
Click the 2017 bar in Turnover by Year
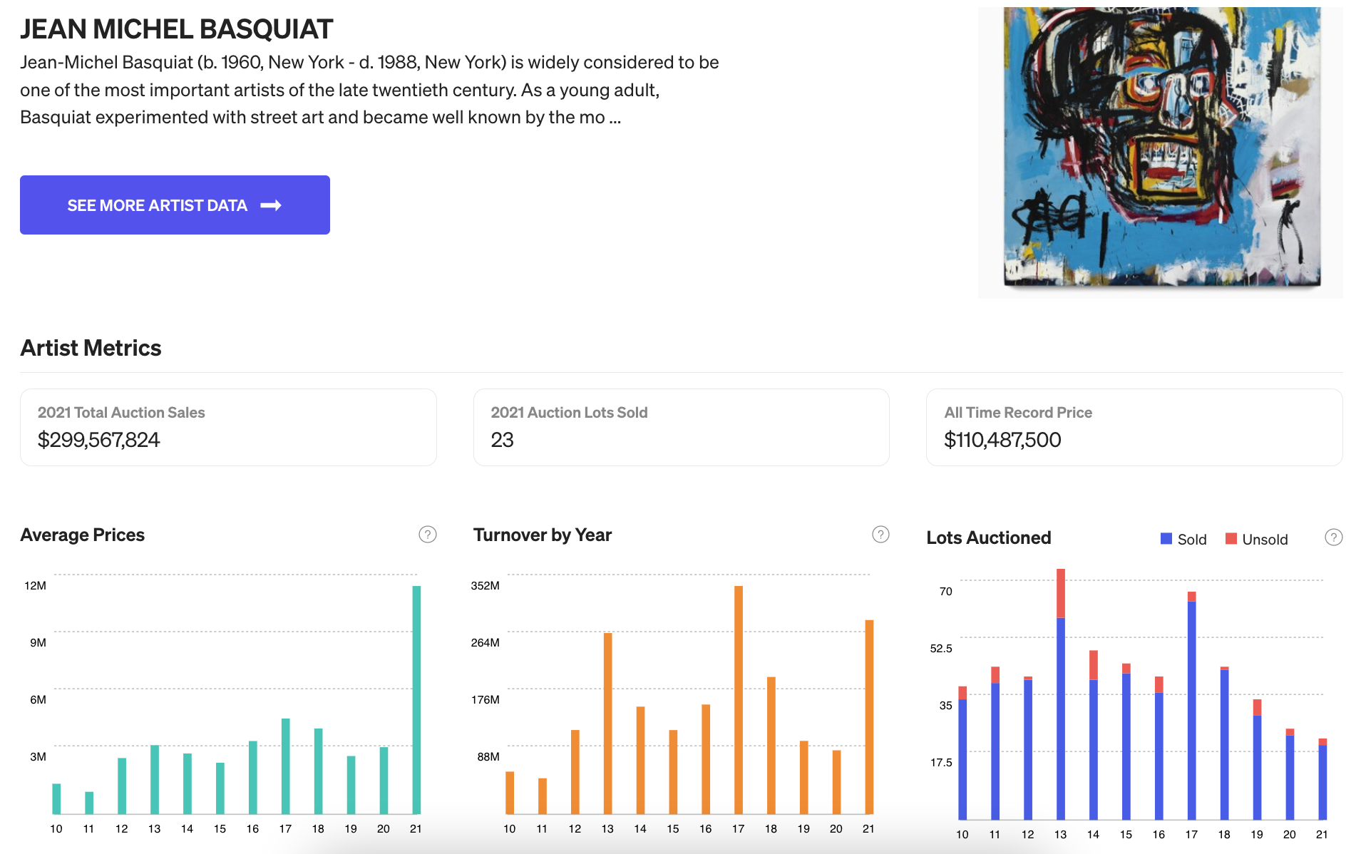739,699
